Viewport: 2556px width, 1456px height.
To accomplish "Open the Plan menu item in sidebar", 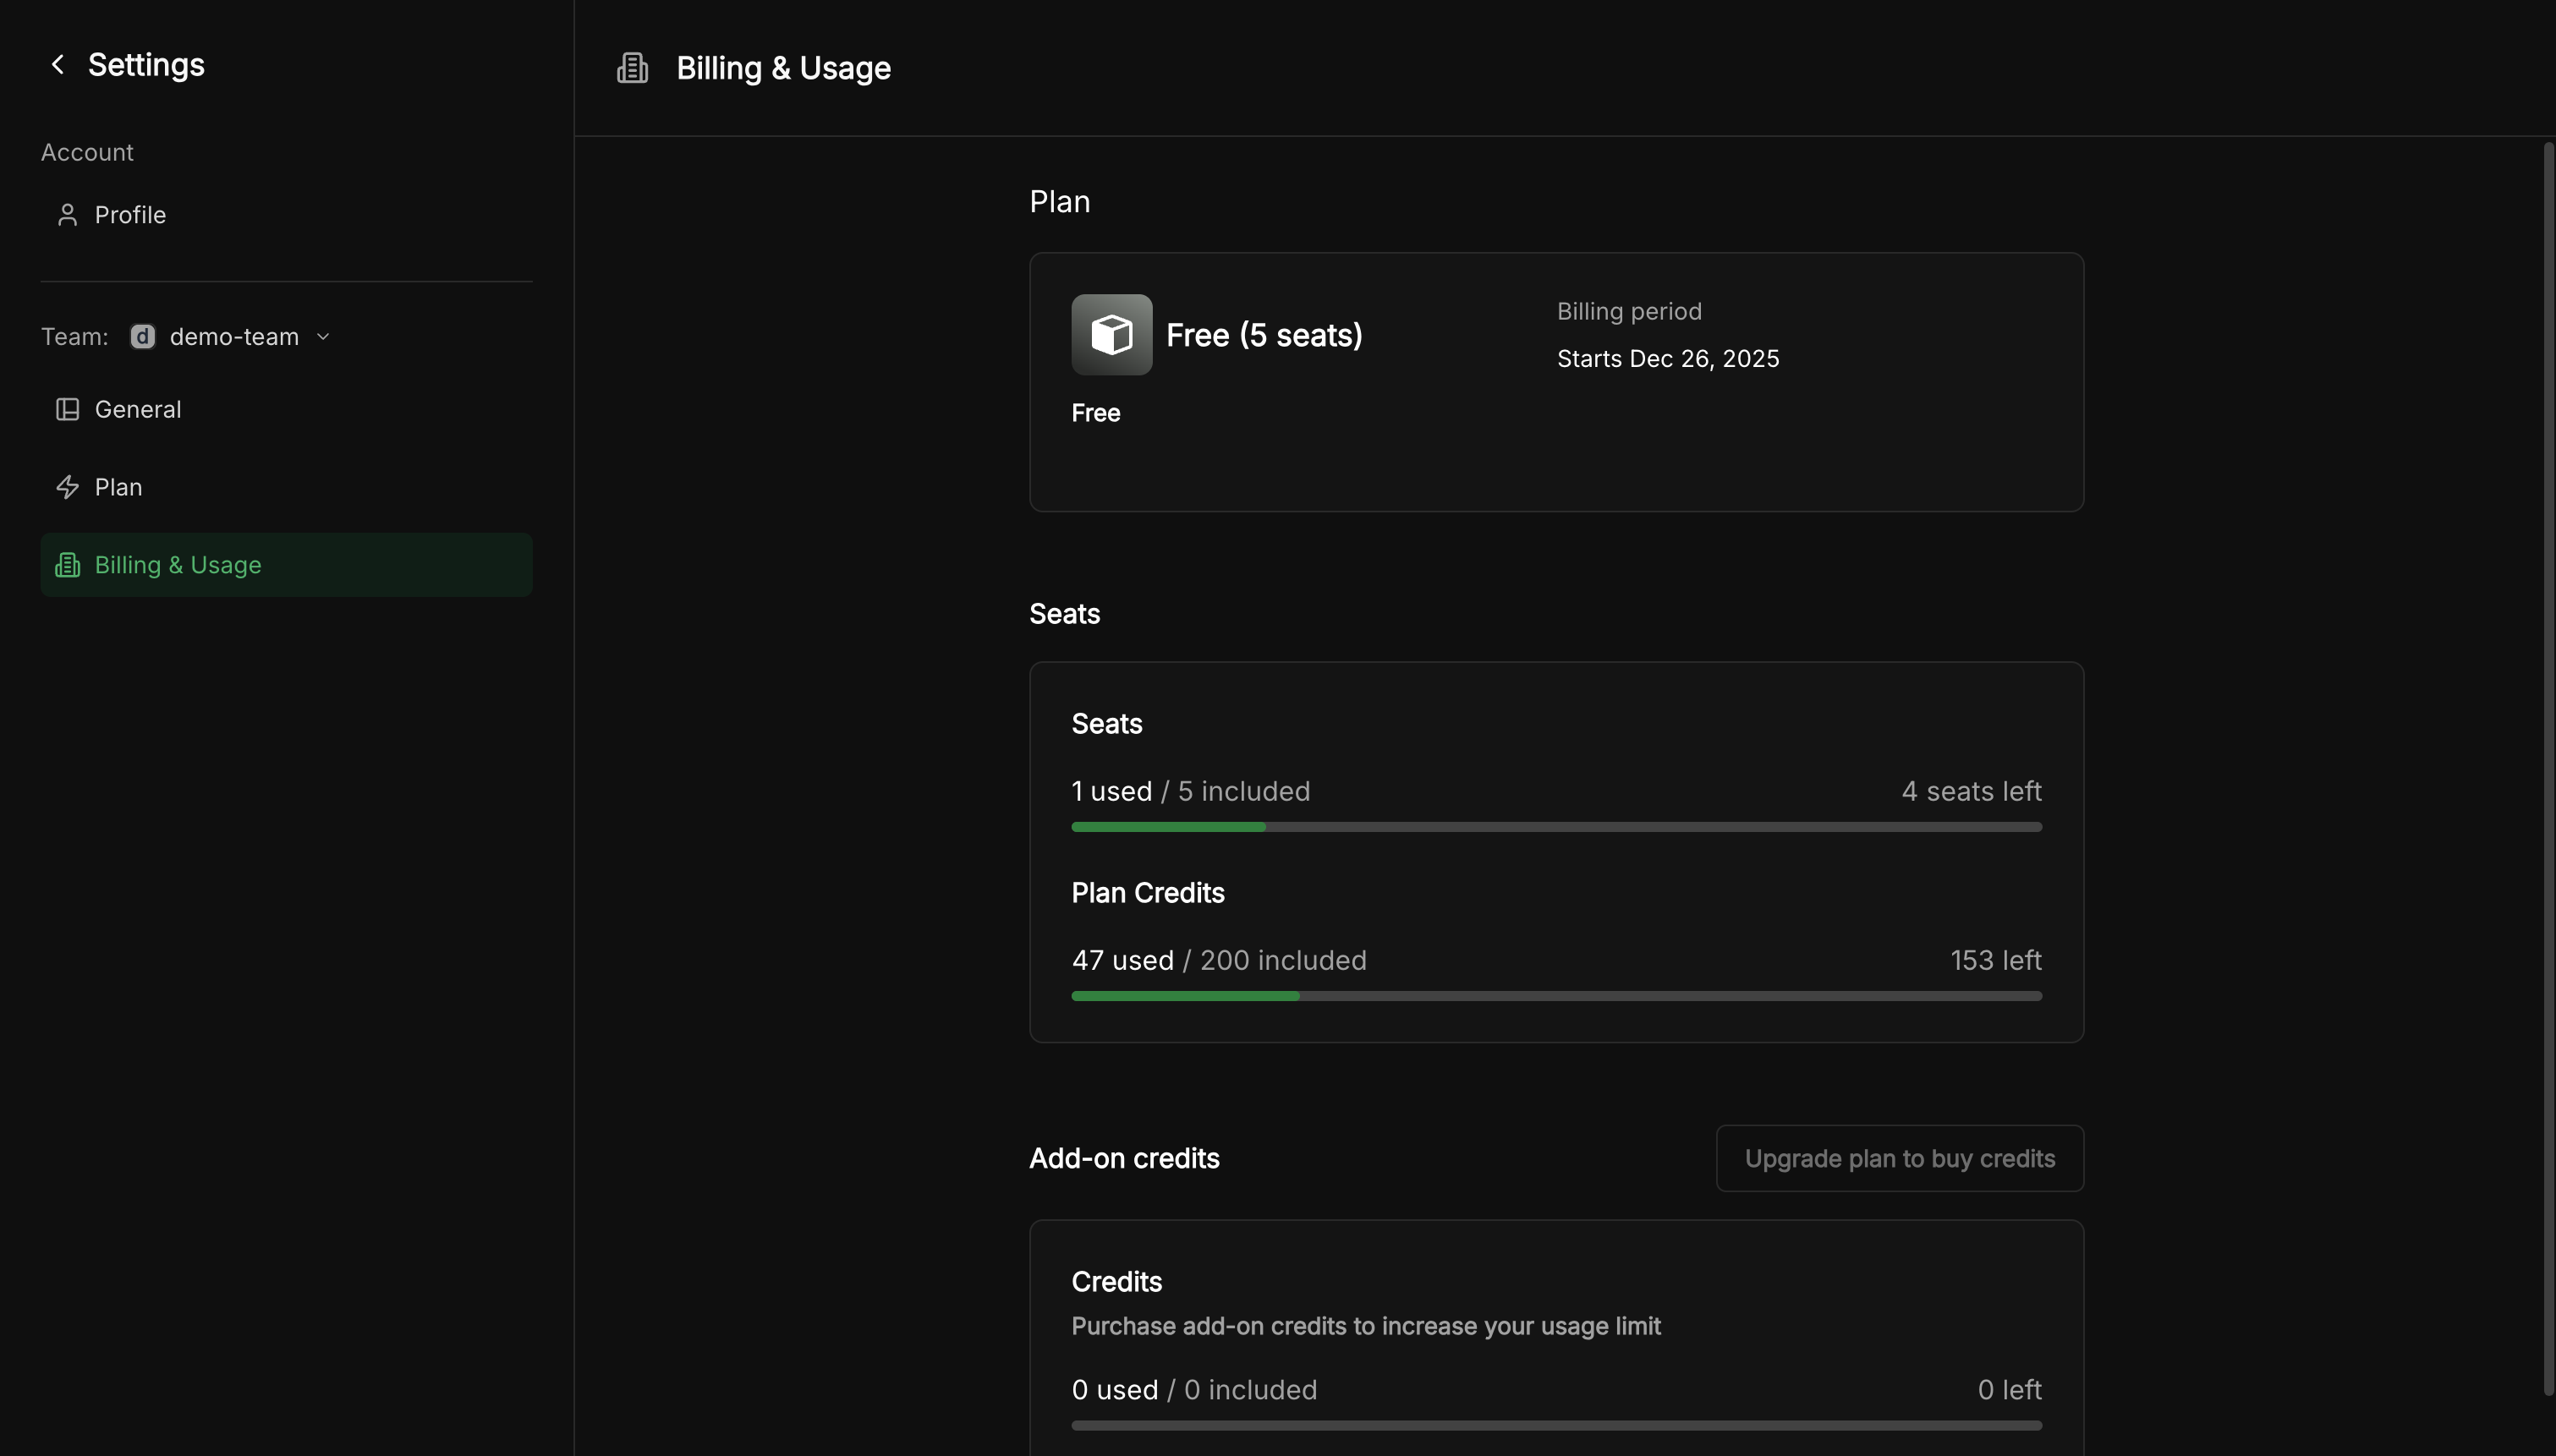I will point(118,487).
